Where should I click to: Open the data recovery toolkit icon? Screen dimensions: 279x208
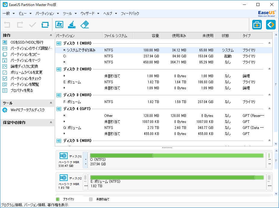(x=257, y=25)
